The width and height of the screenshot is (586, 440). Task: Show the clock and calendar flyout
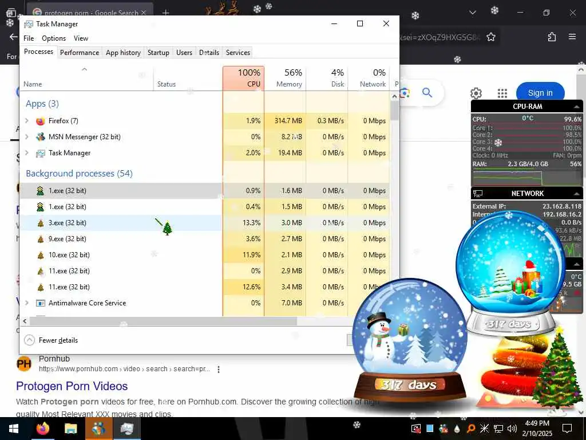coord(537,429)
